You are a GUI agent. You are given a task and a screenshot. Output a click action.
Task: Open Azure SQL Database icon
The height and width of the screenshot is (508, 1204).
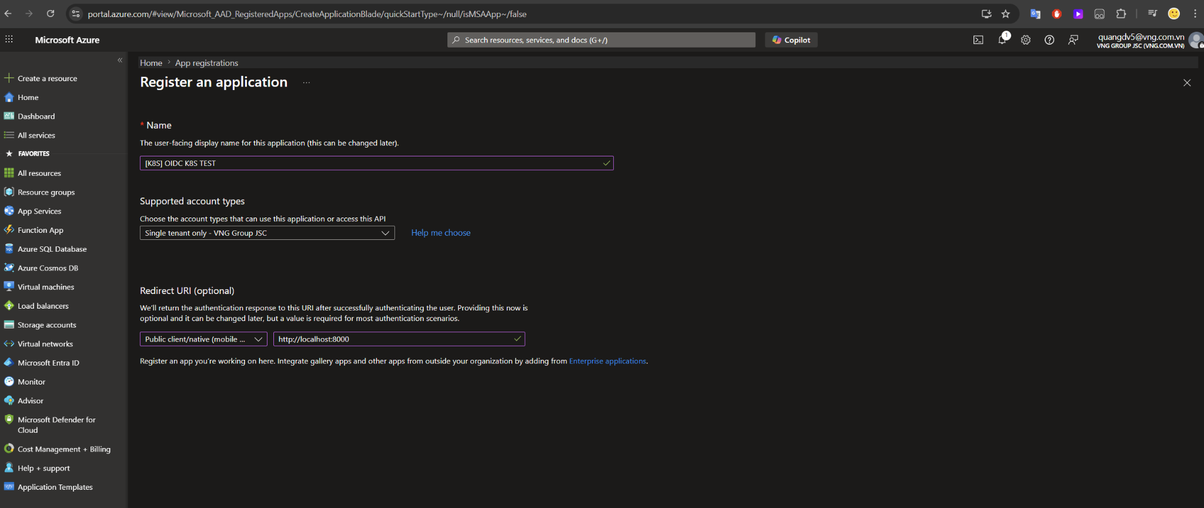click(x=9, y=249)
